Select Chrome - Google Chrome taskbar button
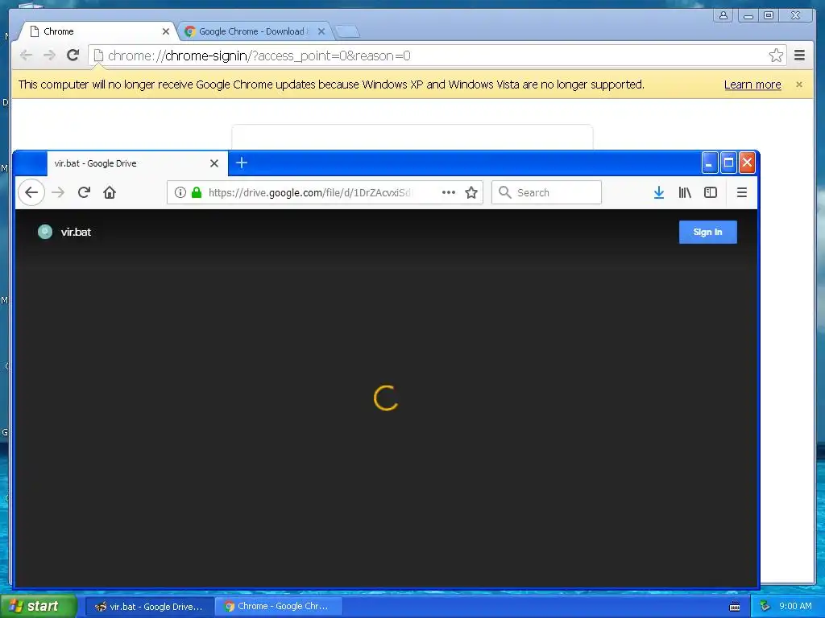 279,607
